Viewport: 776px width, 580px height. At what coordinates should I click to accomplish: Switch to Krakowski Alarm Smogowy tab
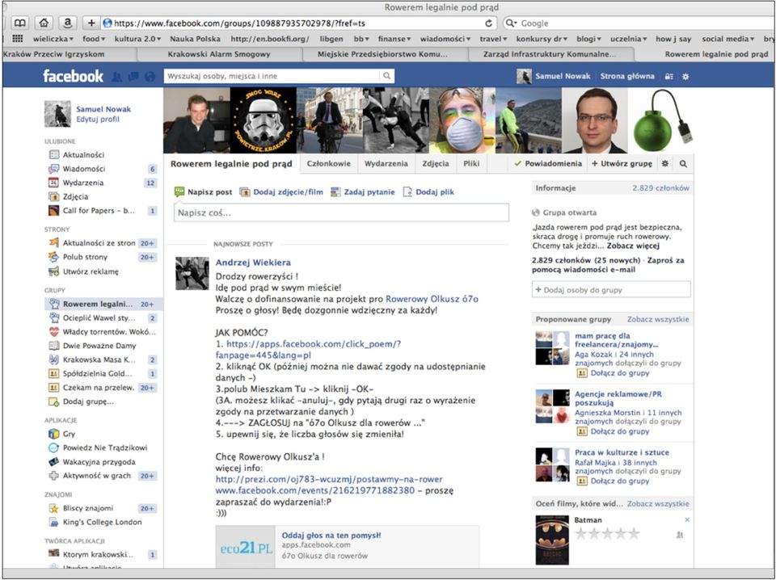219,54
